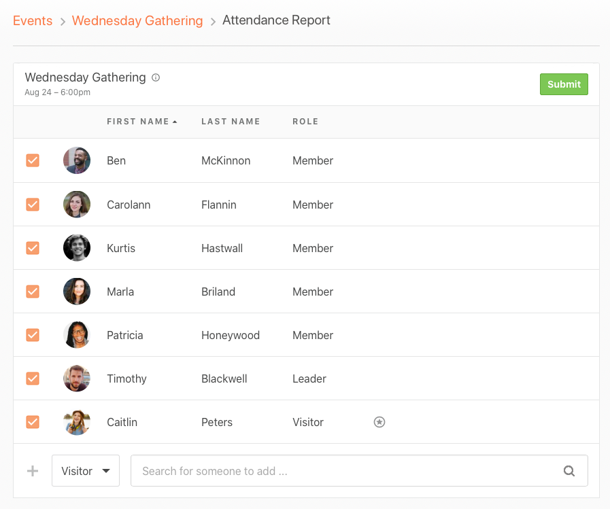Click Kurtis Hastwall's black-and-white avatar

pos(77,247)
